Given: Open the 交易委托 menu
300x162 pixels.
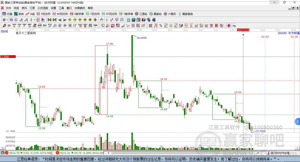Looking at the screenshot, I should (x=80, y=8).
